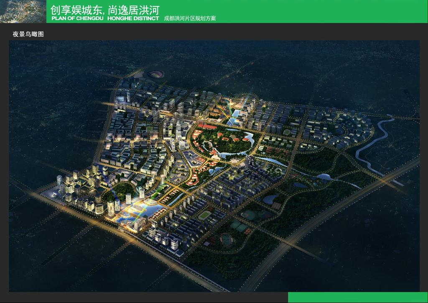Click the circular residential block at upper right

[x=354, y=128]
